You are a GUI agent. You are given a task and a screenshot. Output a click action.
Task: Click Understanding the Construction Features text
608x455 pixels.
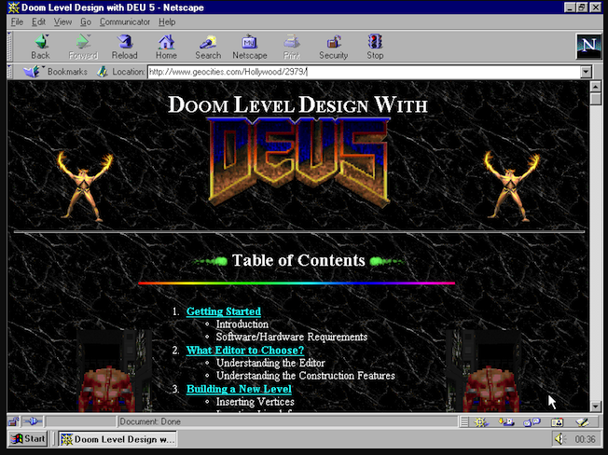click(x=306, y=376)
